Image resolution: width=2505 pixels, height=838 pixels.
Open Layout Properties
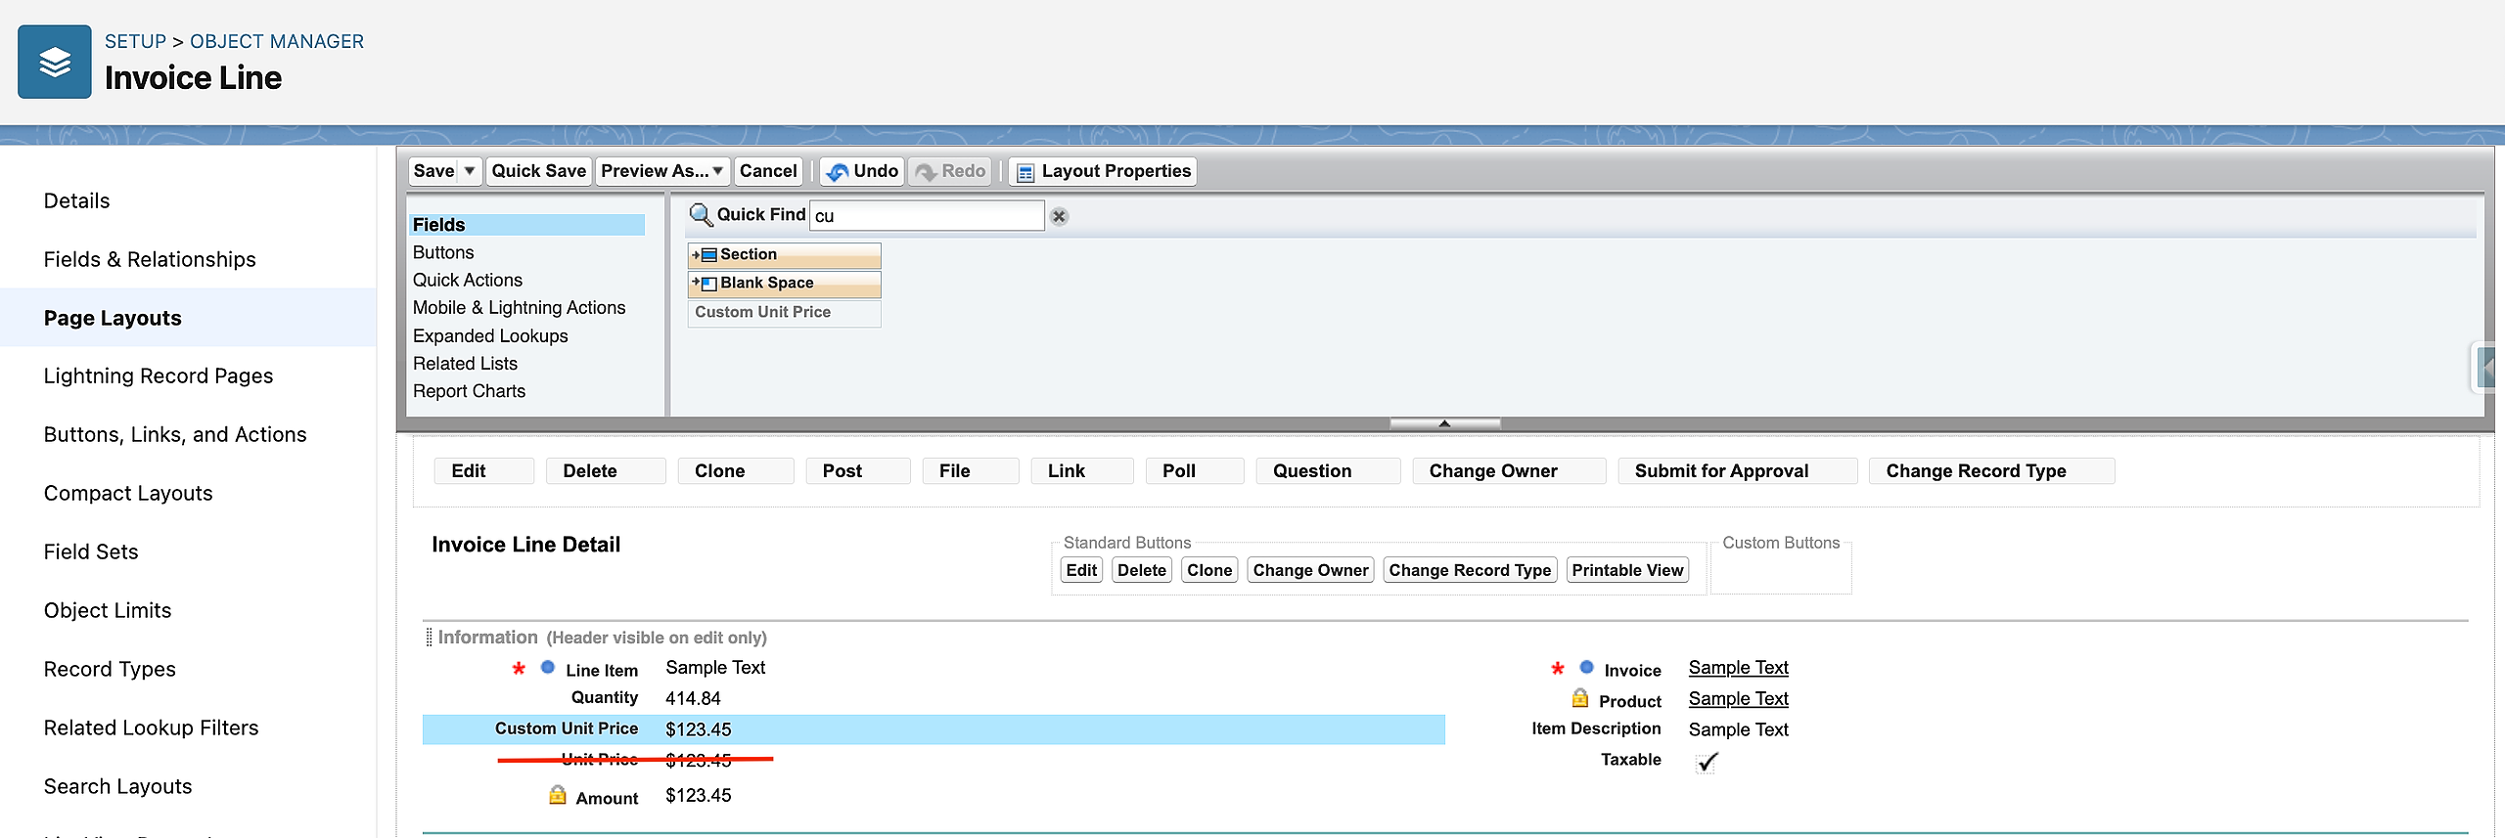pyautogui.click(x=1103, y=171)
